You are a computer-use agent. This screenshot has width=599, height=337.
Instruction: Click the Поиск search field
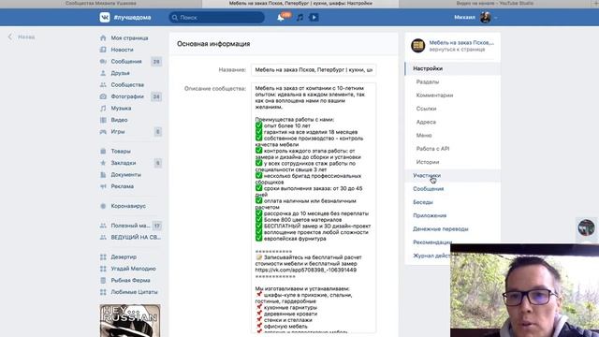tap(216, 17)
